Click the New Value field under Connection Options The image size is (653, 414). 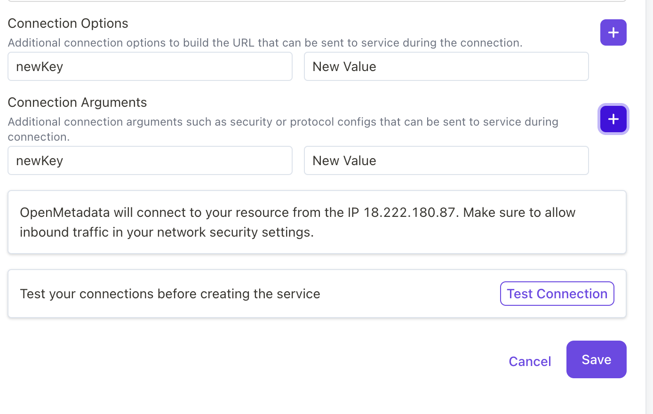point(446,66)
